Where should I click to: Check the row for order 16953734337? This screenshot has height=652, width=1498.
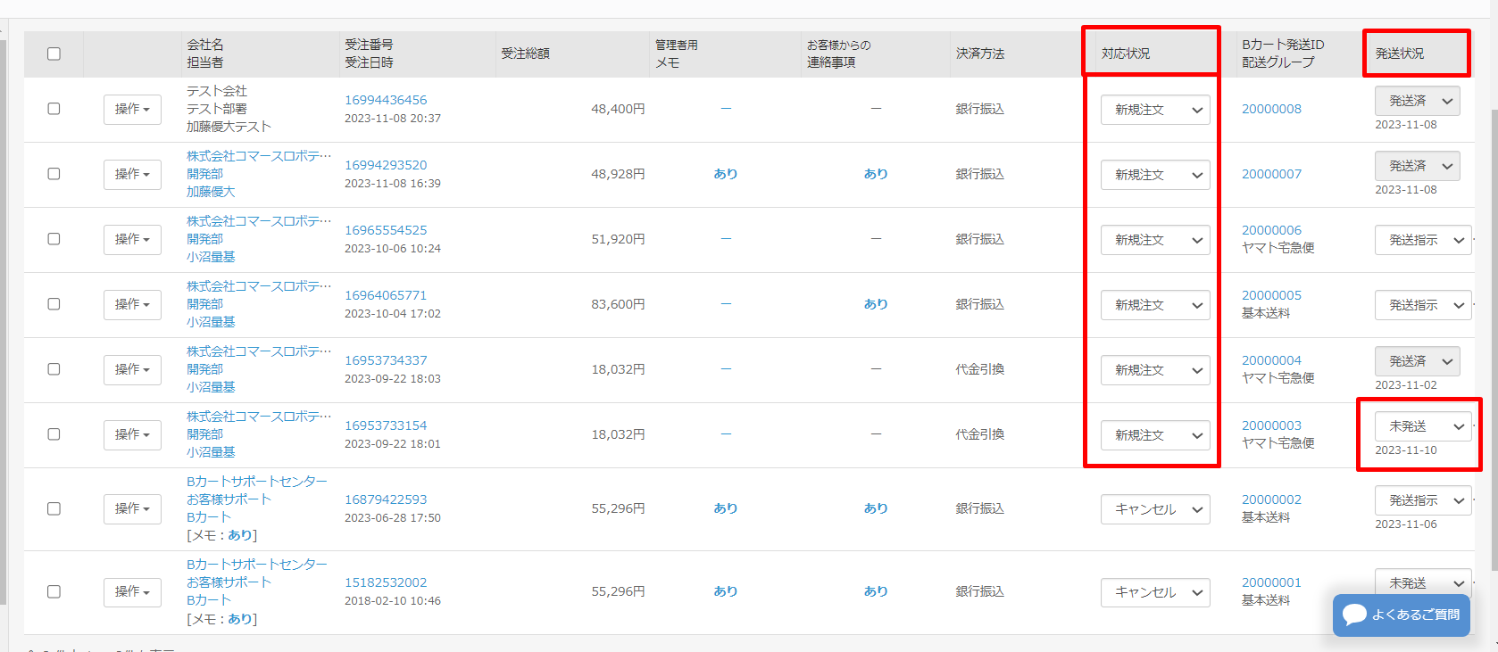[x=54, y=369]
